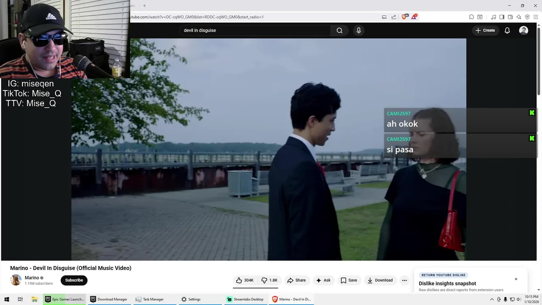Open the more actions three-dot menu
542x305 pixels.
point(404,280)
